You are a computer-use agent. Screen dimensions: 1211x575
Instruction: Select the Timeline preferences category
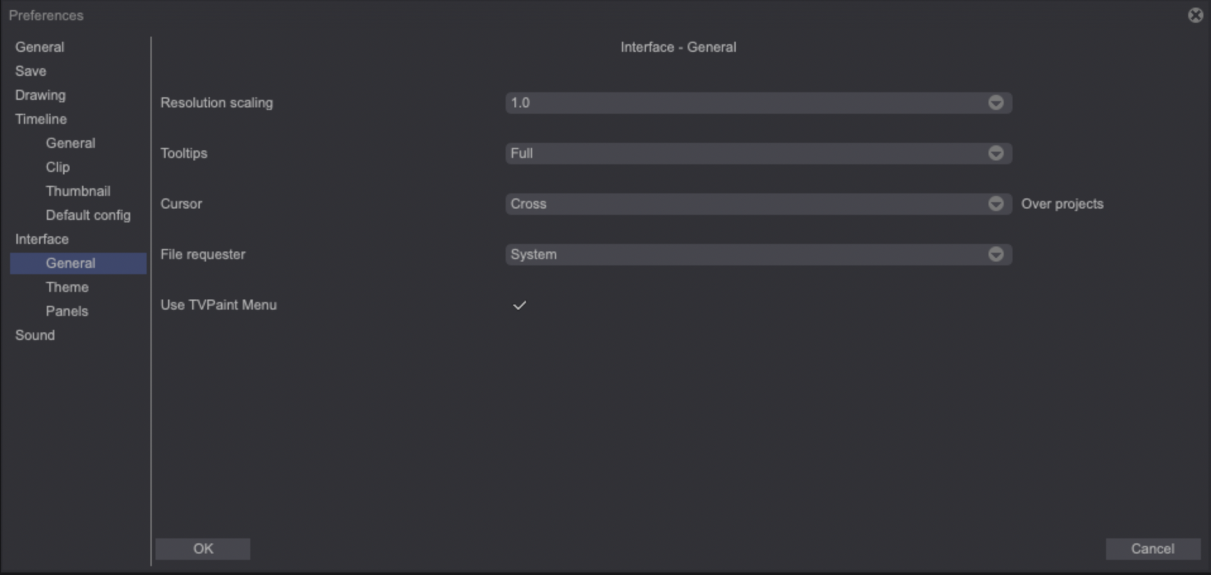[x=40, y=119]
